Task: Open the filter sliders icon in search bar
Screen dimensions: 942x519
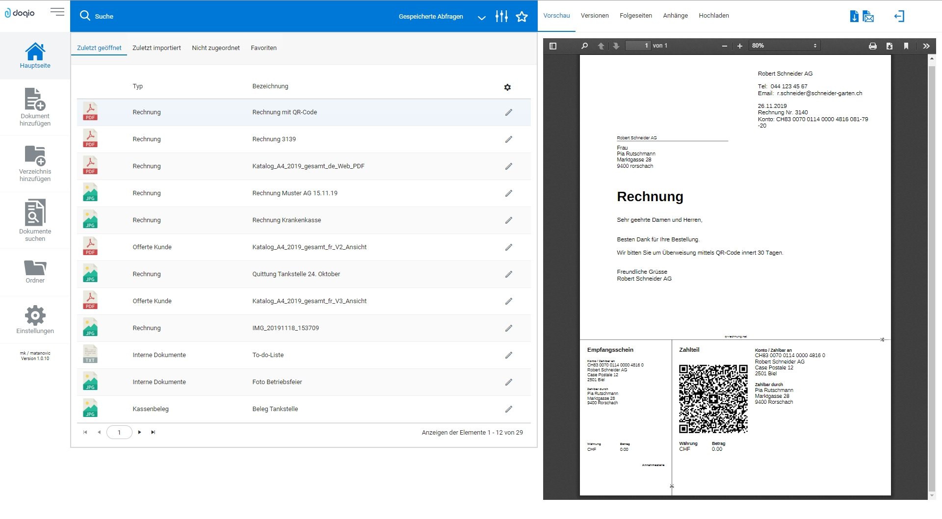Action: tap(501, 16)
